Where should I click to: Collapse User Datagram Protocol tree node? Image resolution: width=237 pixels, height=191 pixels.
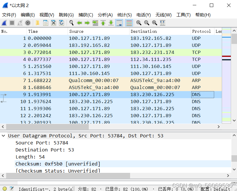[x=4, y=136]
